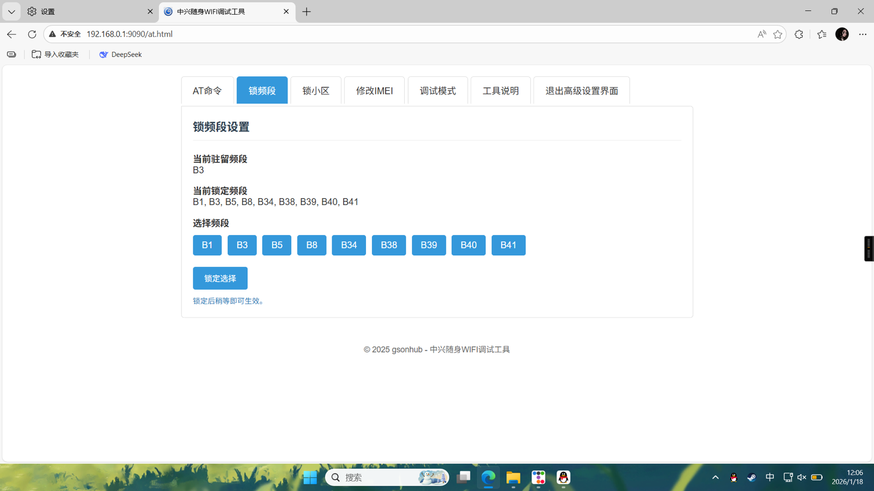Open Task View on the taskbar
Image resolution: width=874 pixels, height=491 pixels.
click(463, 478)
